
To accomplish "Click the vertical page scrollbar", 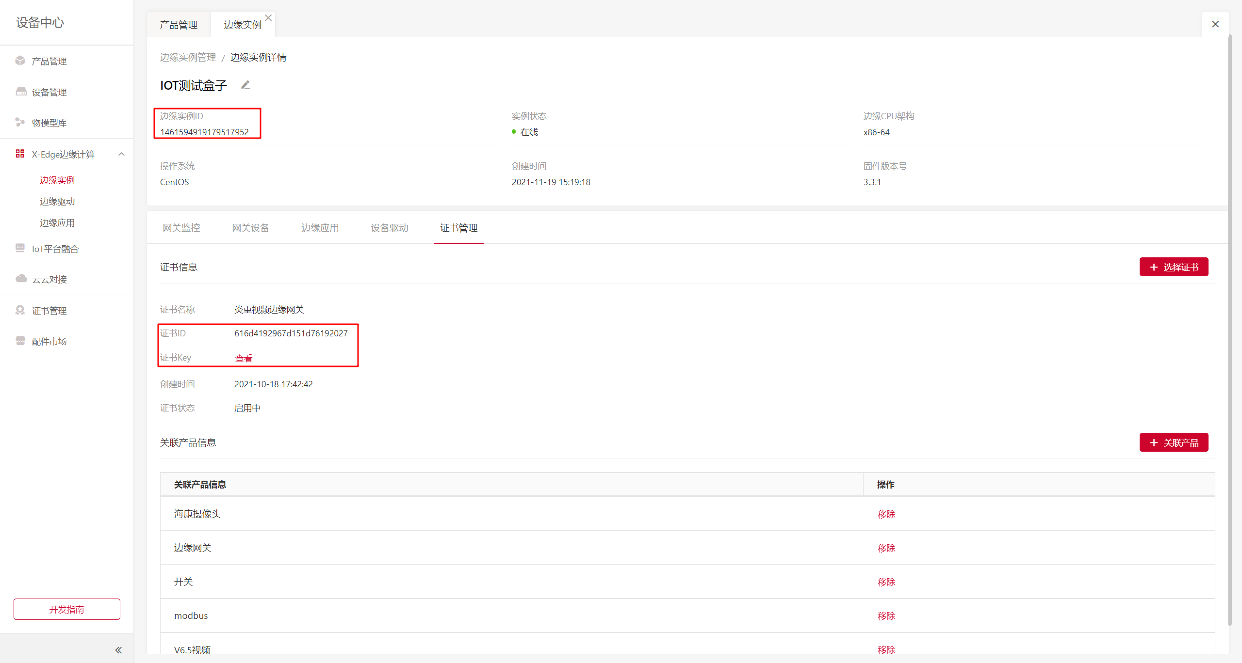I will pyautogui.click(x=1229, y=330).
